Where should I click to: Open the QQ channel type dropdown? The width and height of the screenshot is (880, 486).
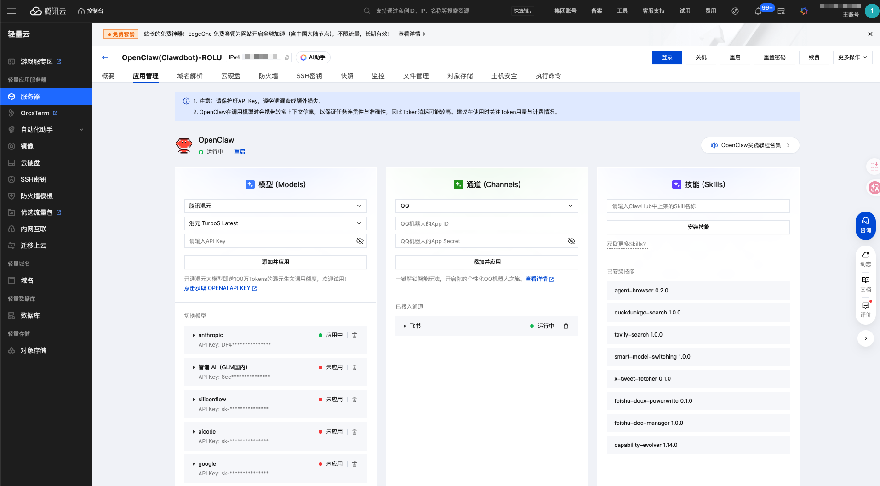tap(486, 206)
